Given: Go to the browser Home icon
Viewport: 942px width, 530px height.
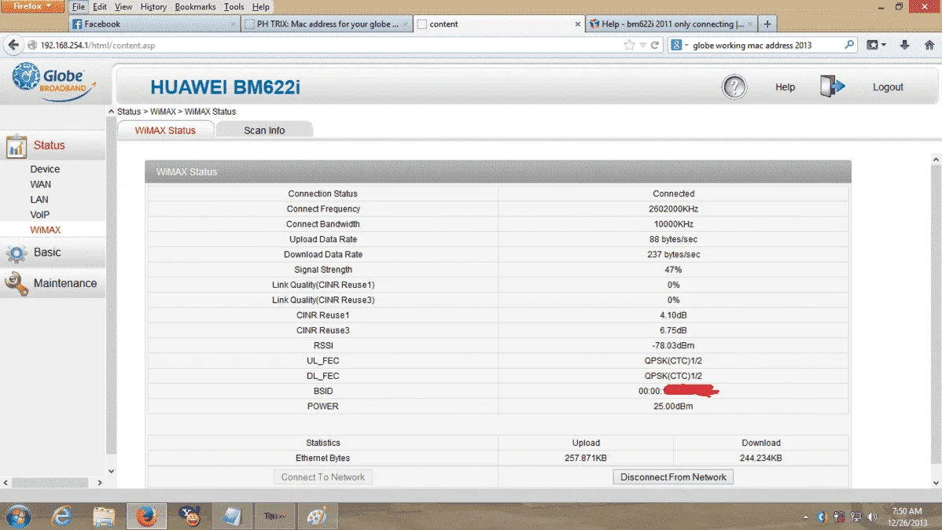Looking at the screenshot, I should click(929, 45).
